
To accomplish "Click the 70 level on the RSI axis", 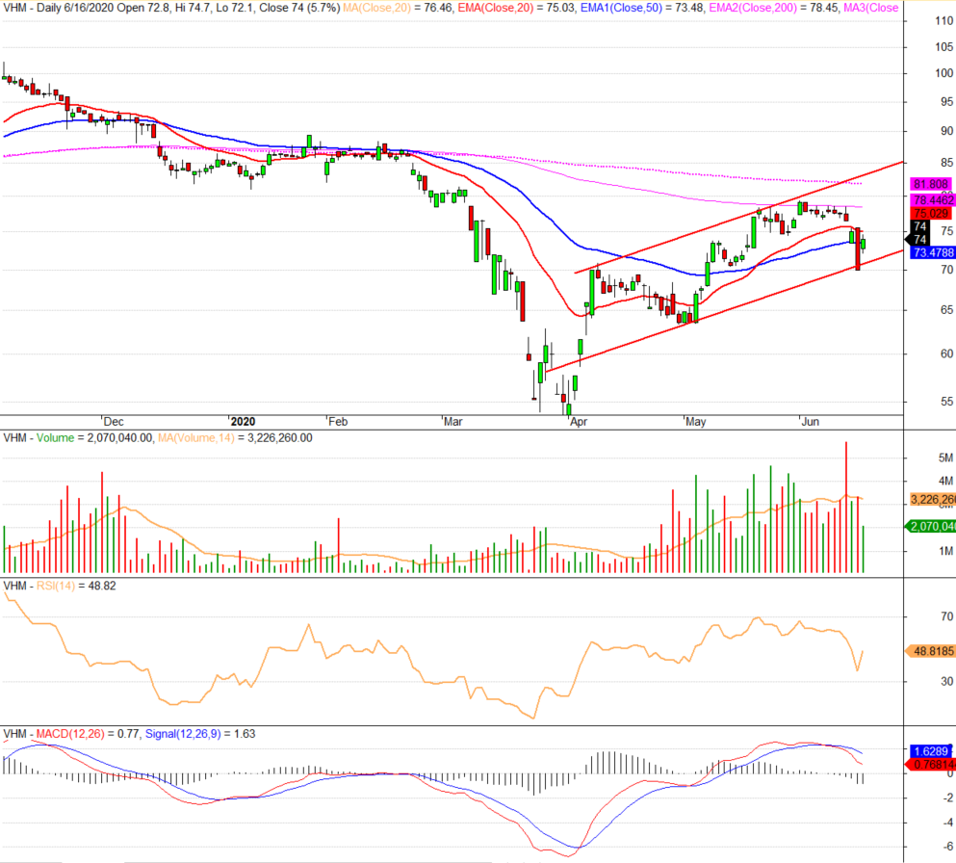I will tap(947, 616).
